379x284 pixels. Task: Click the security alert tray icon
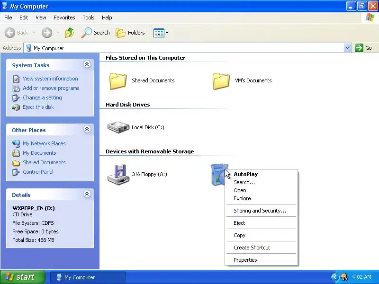tap(344, 277)
